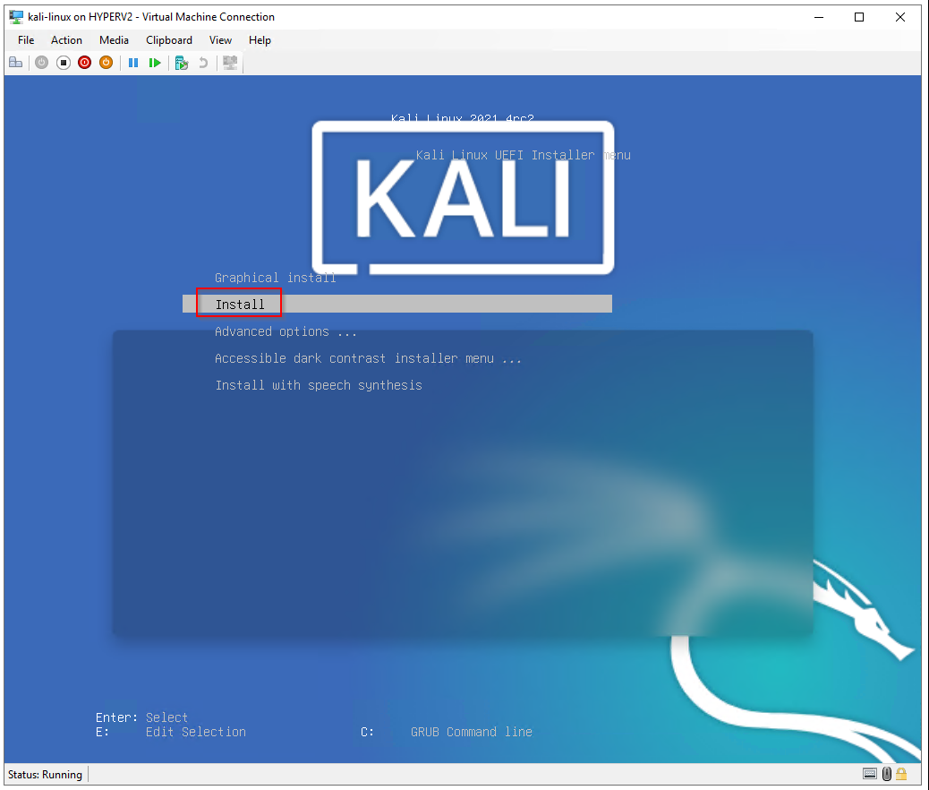Expand Advanced options boot entry
Image resolution: width=929 pixels, height=790 pixels.
point(286,331)
